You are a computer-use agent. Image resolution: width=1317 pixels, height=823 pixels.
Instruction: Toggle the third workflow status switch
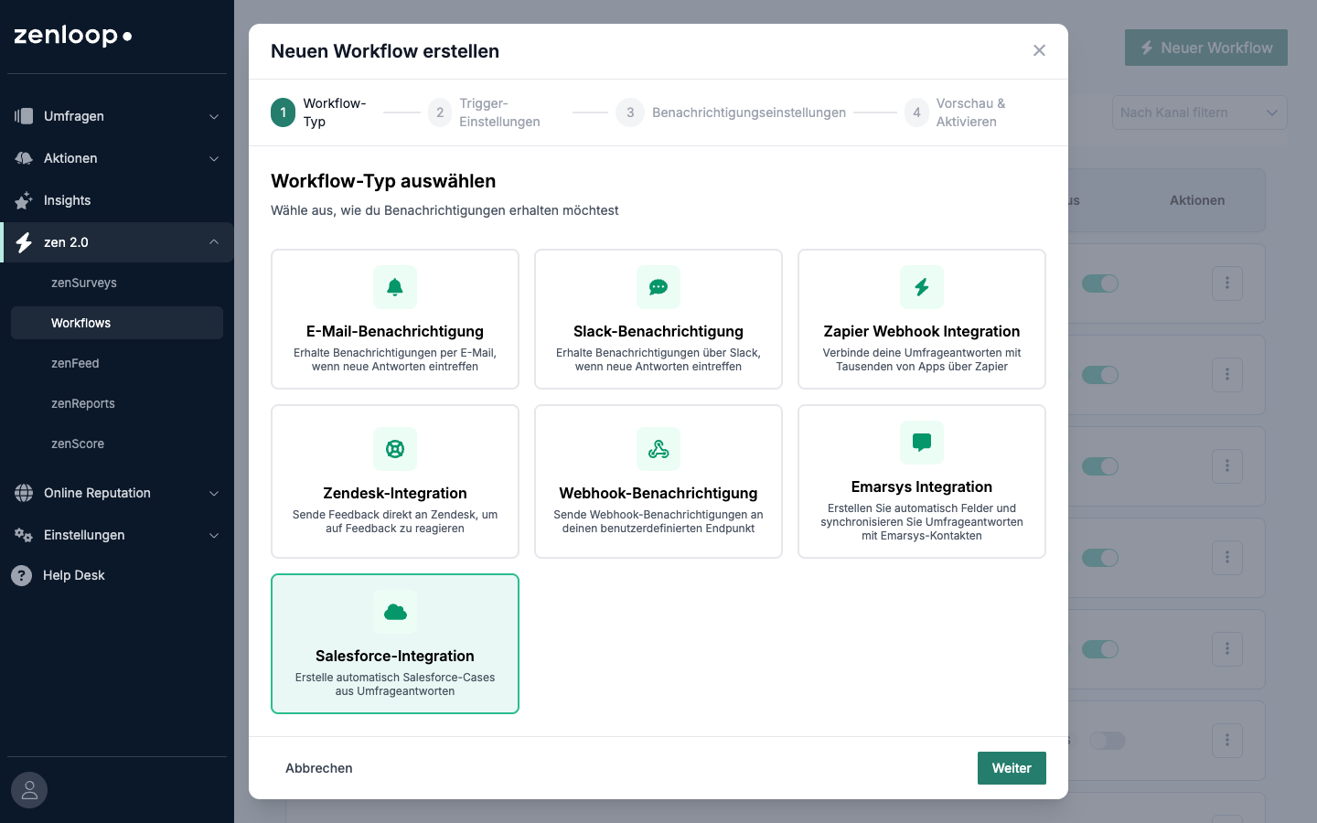[1099, 466]
